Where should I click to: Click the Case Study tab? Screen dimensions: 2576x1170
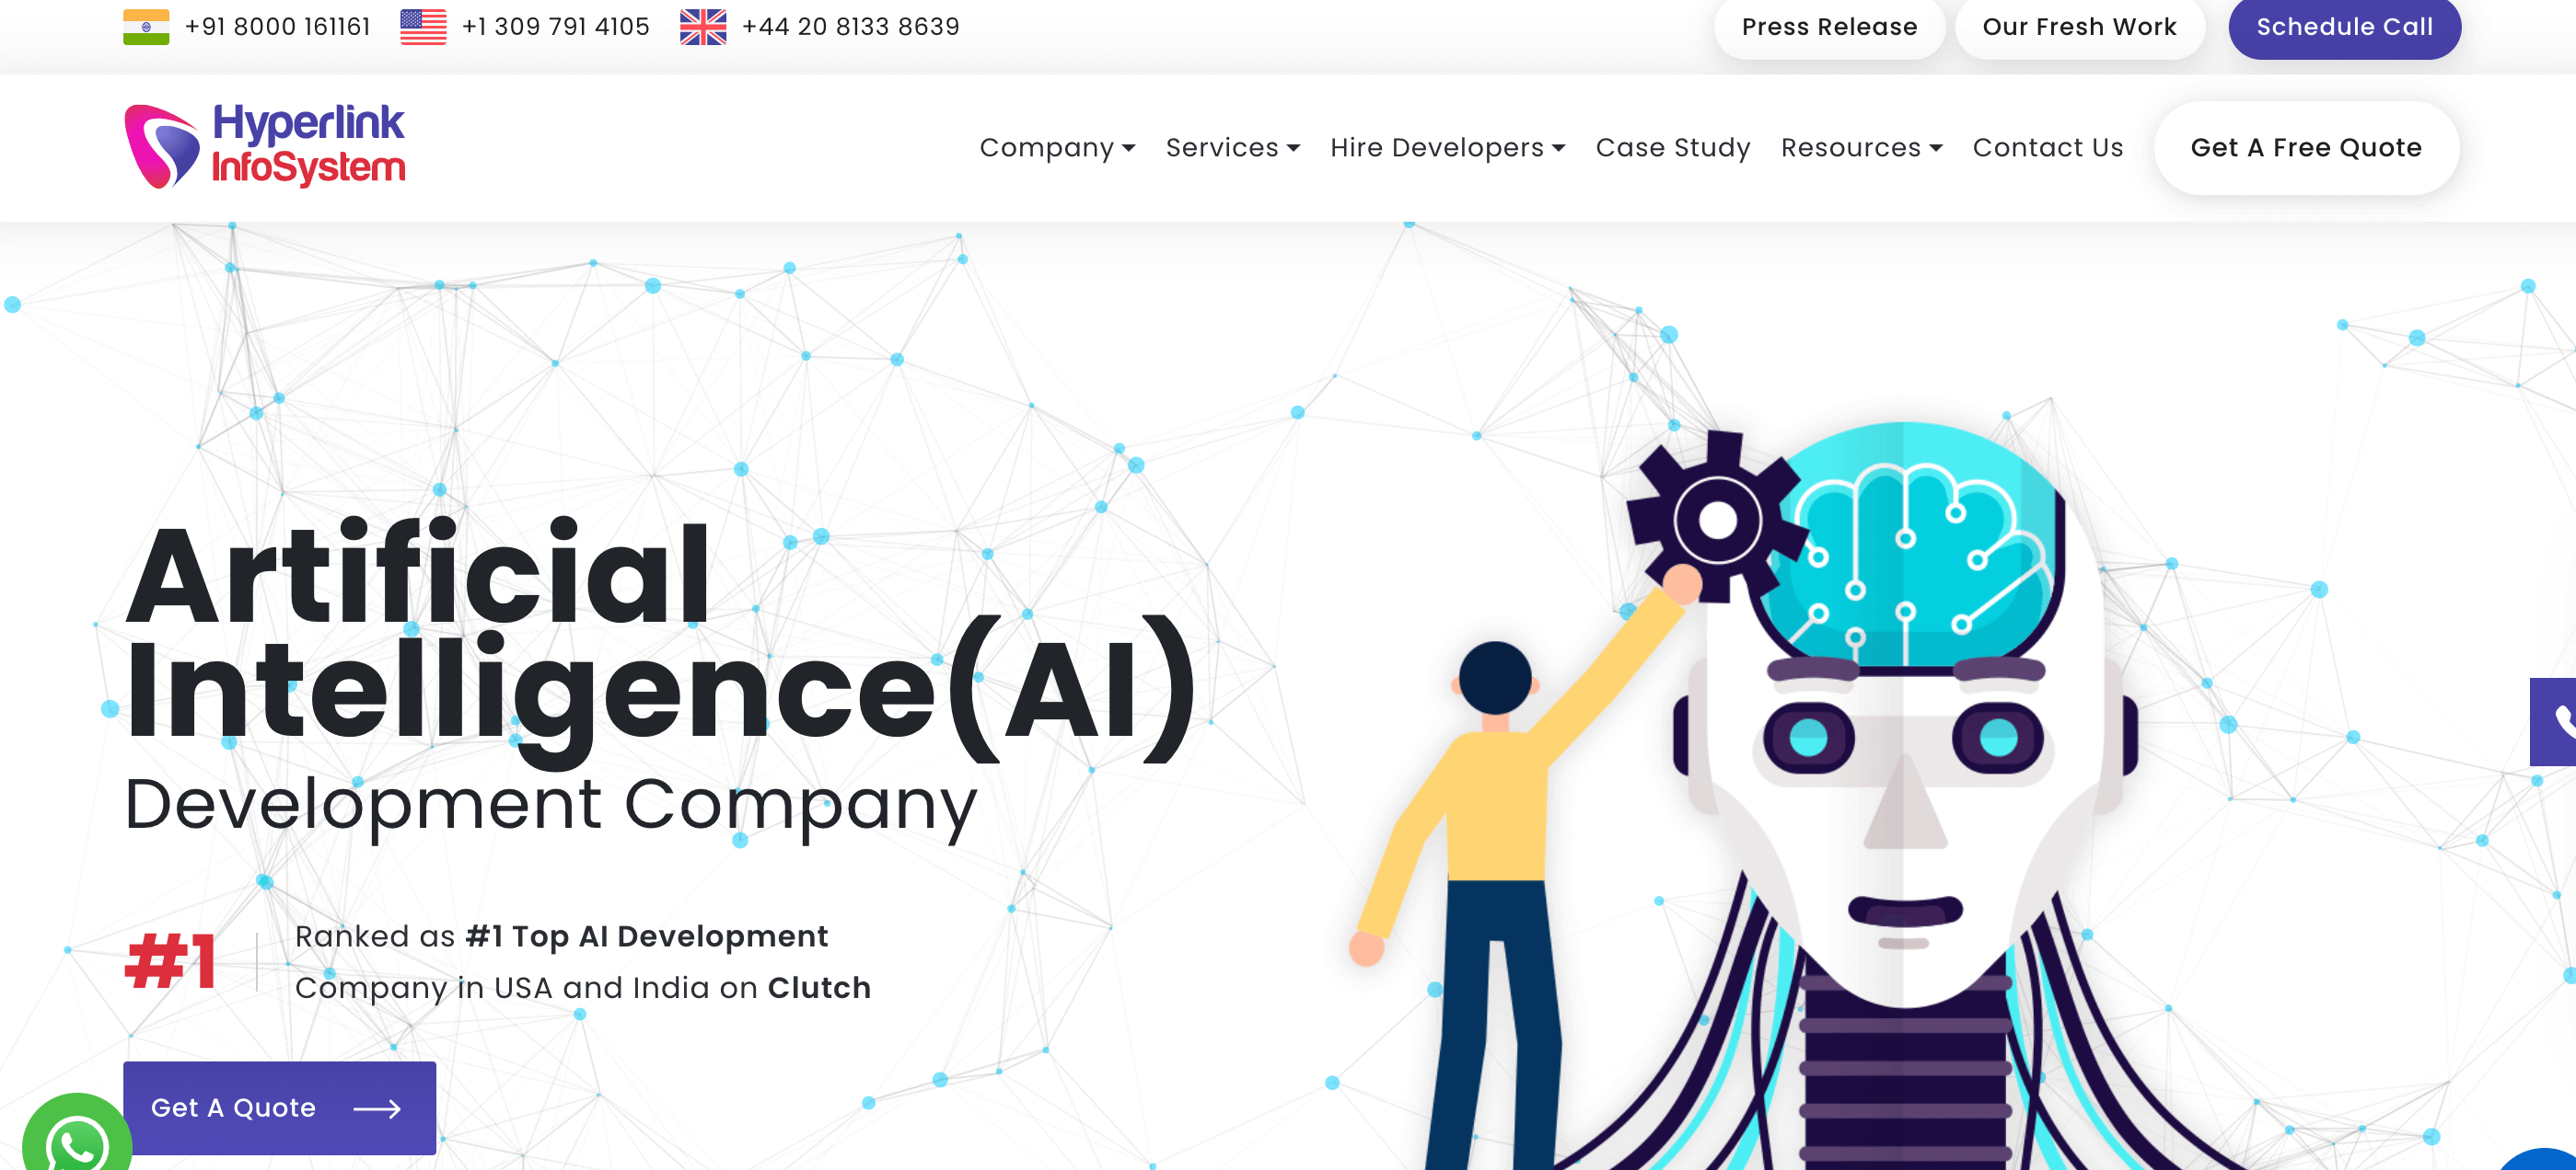(x=1674, y=148)
